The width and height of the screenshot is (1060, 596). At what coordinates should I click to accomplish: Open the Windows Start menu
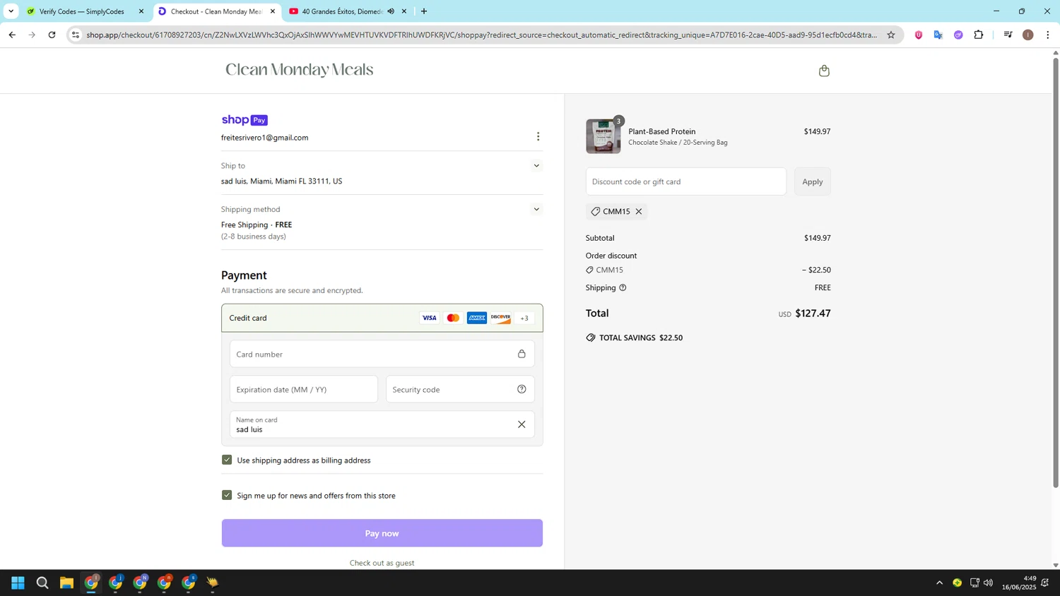click(x=18, y=583)
